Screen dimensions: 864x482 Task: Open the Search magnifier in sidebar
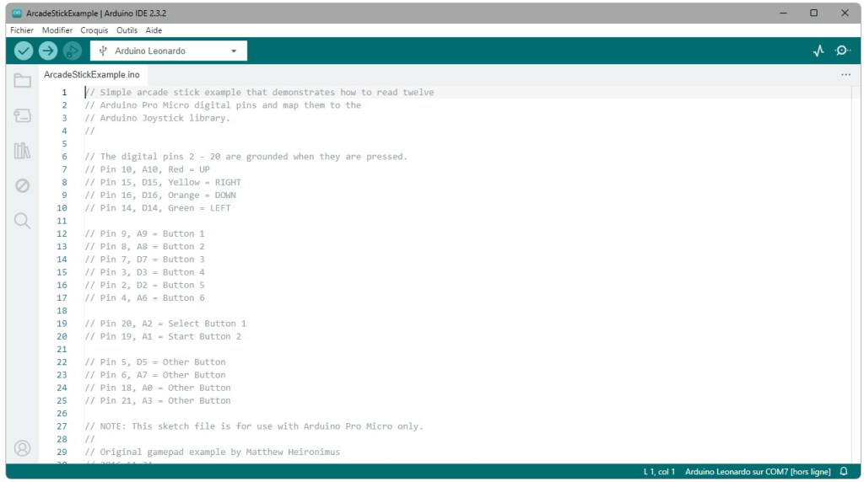click(23, 221)
